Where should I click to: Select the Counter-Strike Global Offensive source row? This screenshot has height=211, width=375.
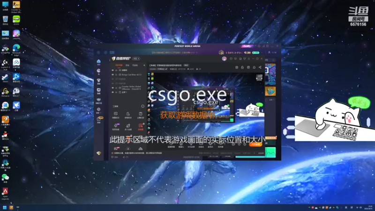[128, 88]
